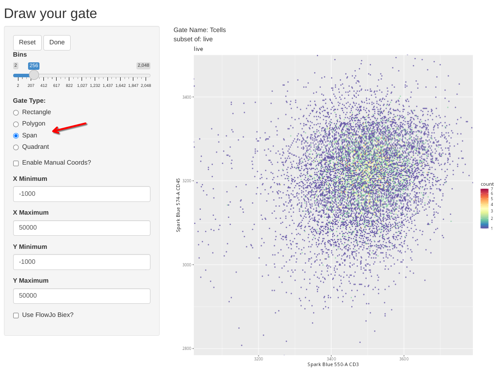The height and width of the screenshot is (381, 500).
Task: Choose the Polygon gate type
Action: [x=16, y=124]
